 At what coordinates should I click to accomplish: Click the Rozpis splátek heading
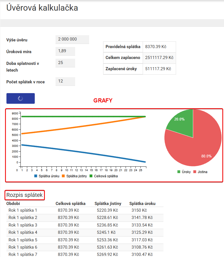[x=25, y=195]
